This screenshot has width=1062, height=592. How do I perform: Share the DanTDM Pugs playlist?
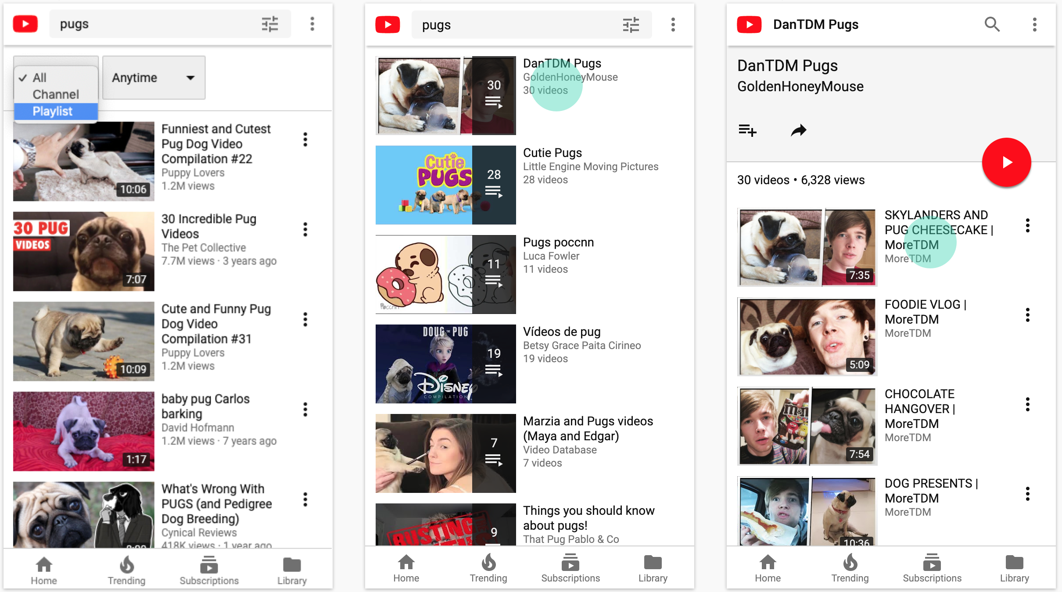click(798, 130)
